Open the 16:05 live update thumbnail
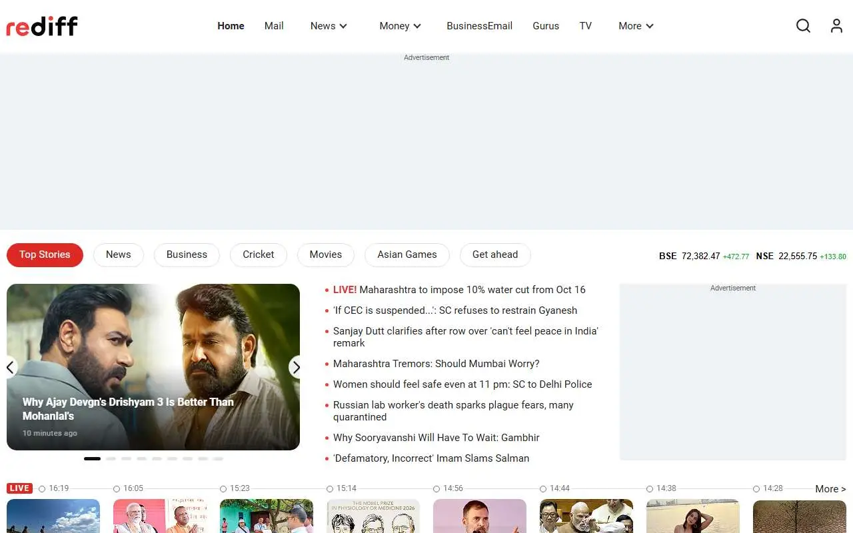The width and height of the screenshot is (853, 533). [x=160, y=516]
